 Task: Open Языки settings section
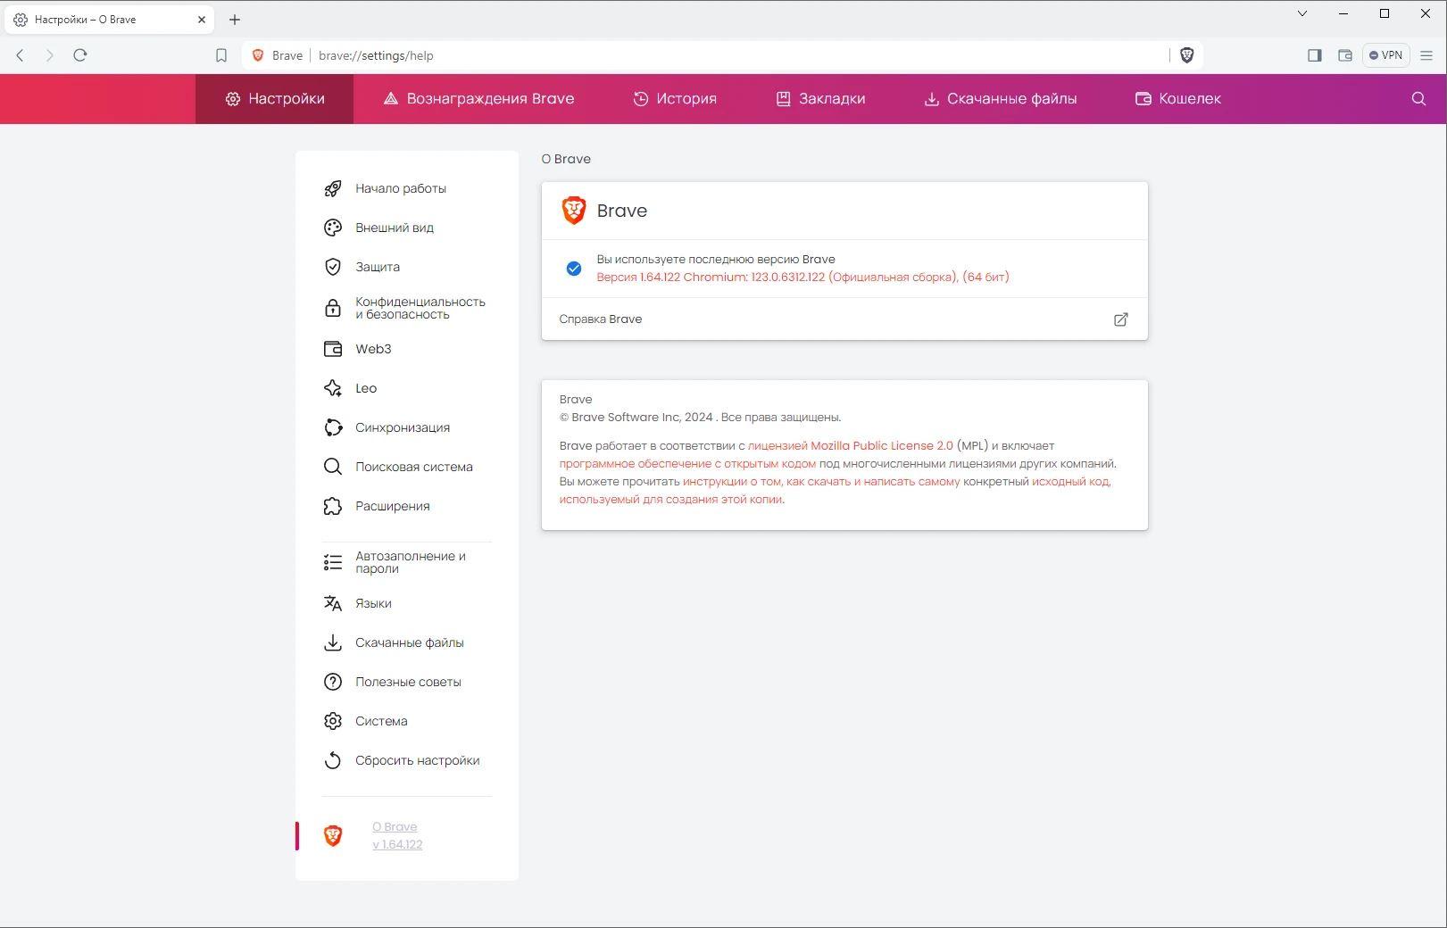click(373, 604)
